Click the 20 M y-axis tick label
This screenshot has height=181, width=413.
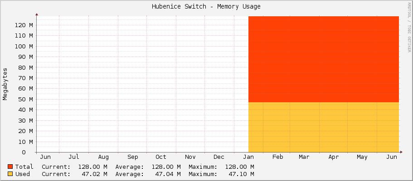pyautogui.click(x=26, y=131)
